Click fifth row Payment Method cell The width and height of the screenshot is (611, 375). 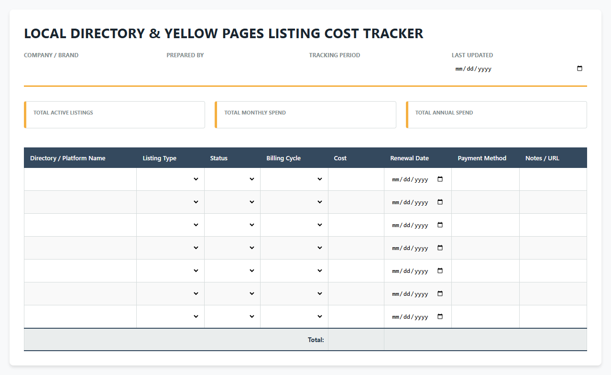click(x=485, y=271)
